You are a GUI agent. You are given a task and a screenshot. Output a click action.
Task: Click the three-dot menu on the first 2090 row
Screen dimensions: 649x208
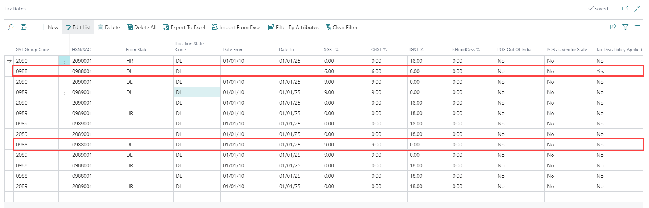click(64, 61)
